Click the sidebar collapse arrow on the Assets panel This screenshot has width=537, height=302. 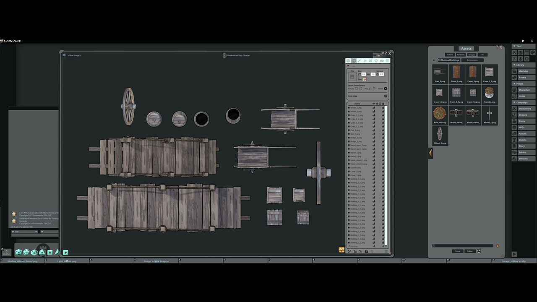pos(430,153)
